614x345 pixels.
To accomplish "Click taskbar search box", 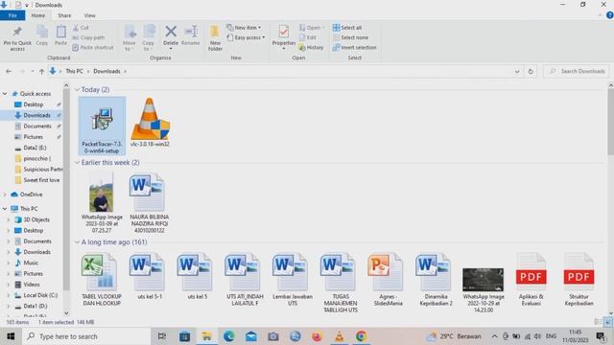I will tap(86, 336).
